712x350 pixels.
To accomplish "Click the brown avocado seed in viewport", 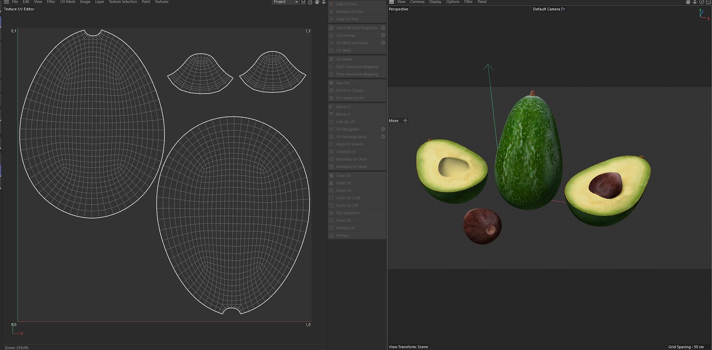I will tap(482, 226).
